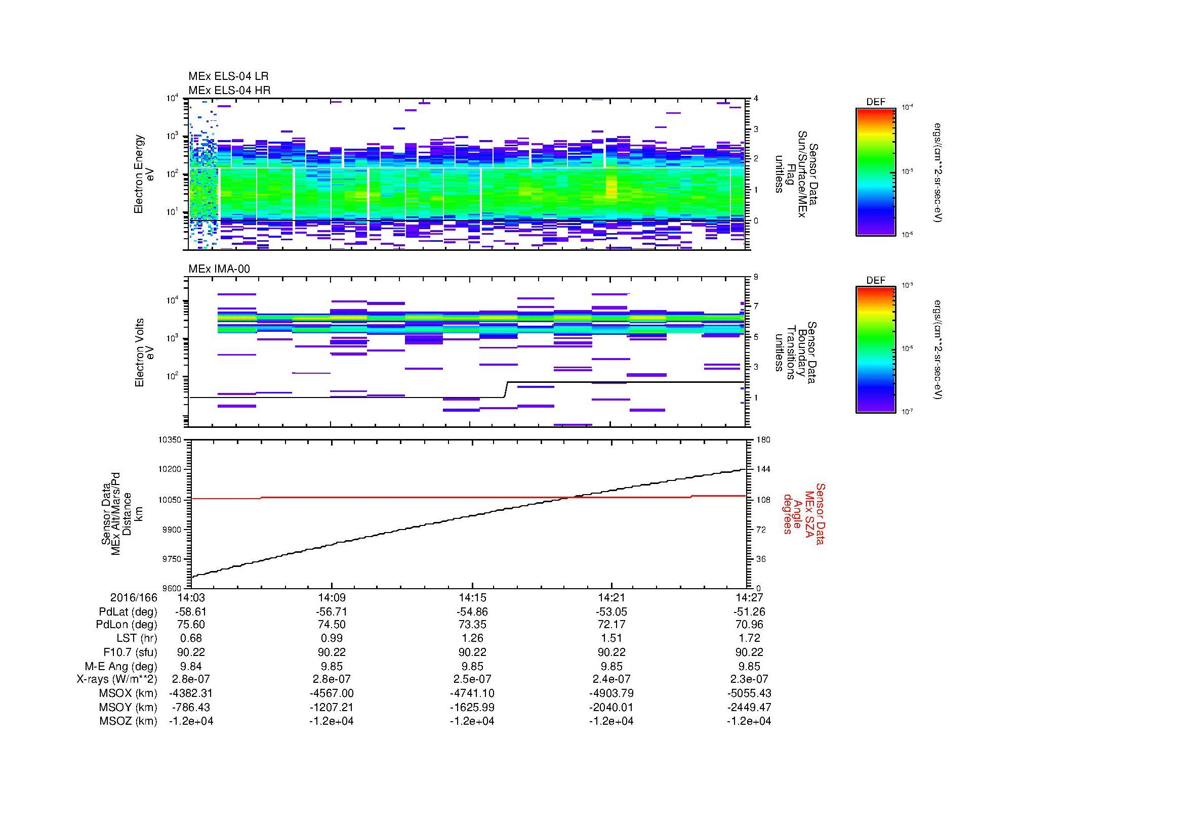Click the Electron Volts eV axis title
Image resolution: width=1184 pixels, height=836 pixels.
(x=144, y=353)
